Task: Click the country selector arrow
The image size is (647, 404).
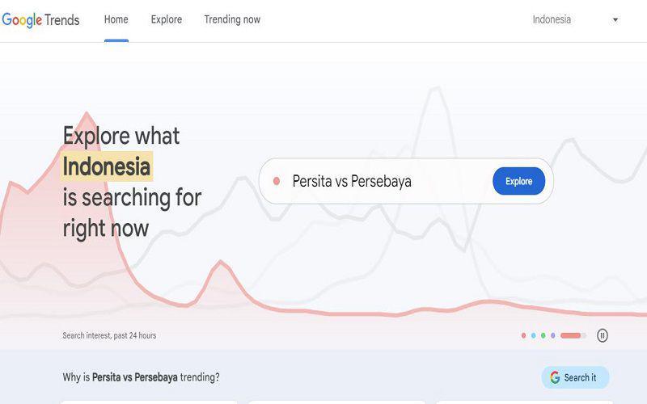Action: 615,19
